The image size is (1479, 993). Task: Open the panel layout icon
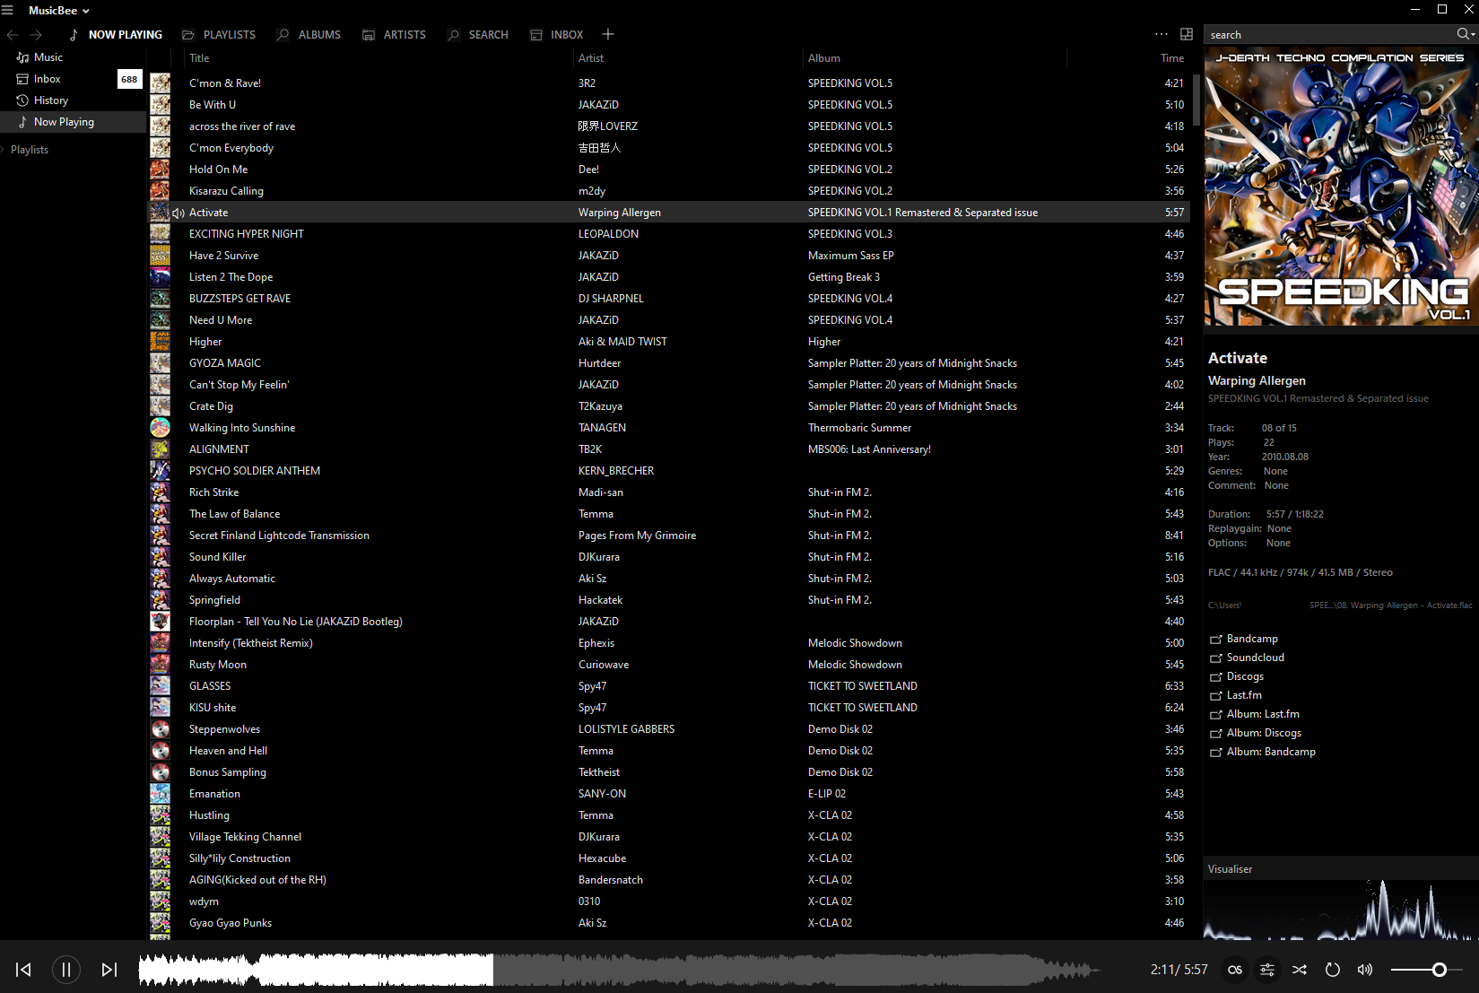(x=1187, y=34)
